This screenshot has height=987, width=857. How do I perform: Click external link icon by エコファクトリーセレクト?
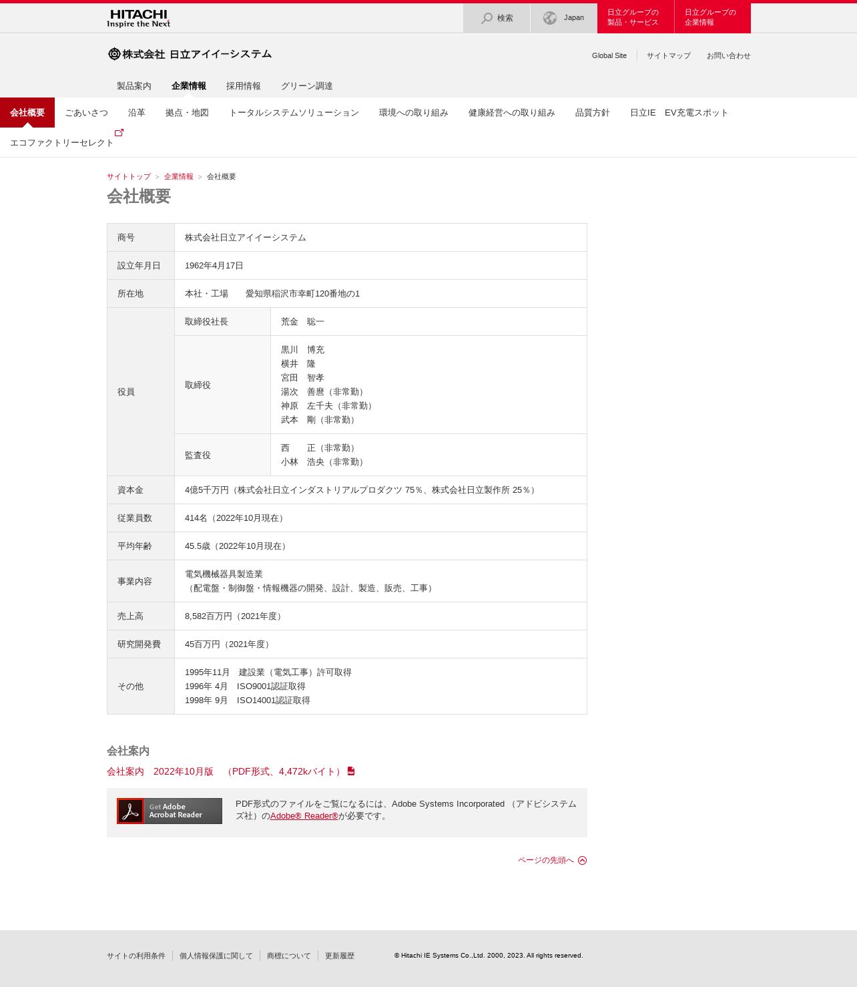[x=119, y=132]
